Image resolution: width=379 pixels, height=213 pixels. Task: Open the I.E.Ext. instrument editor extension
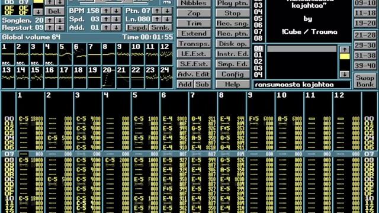click(x=194, y=54)
